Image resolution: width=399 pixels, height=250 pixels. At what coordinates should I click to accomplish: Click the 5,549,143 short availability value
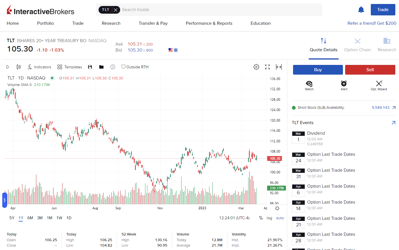click(380, 108)
